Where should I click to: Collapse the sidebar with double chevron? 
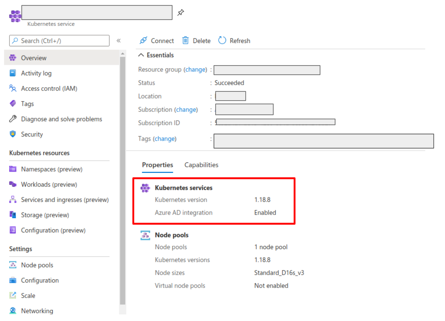coord(119,40)
